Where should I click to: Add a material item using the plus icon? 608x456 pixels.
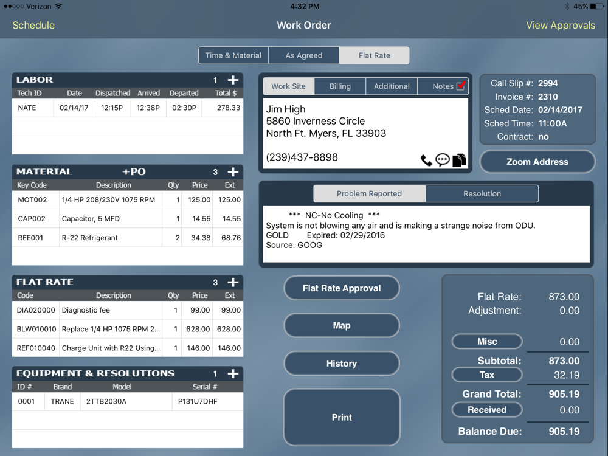pyautogui.click(x=233, y=172)
